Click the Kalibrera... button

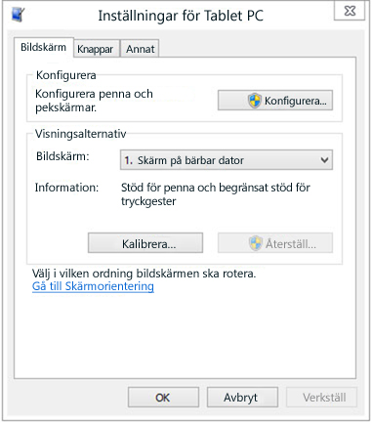click(x=145, y=243)
